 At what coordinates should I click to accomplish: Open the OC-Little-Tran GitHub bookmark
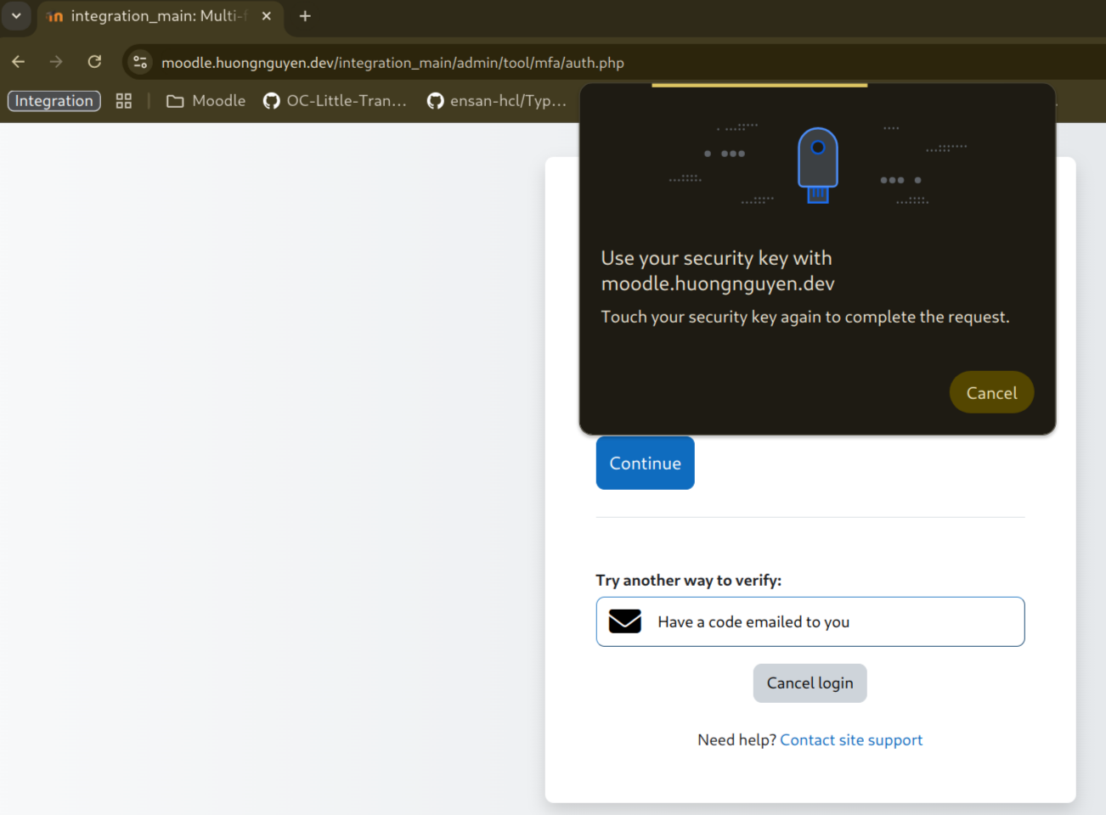[x=335, y=101]
